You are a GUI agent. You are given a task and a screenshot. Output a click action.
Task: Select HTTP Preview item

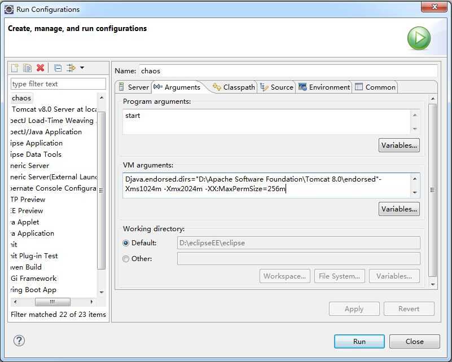point(28,199)
